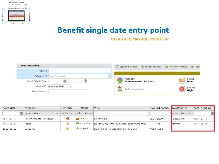This screenshot has height=164, width=219.
Task: Click the New information green plus icon
Action: click(x=166, y=67)
